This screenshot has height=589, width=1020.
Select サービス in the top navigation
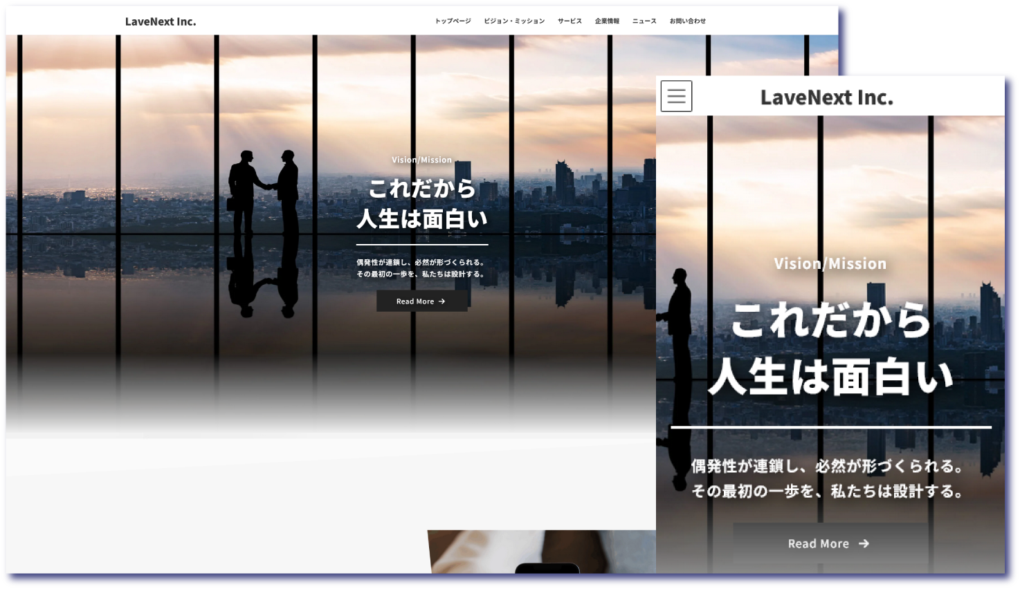(570, 21)
